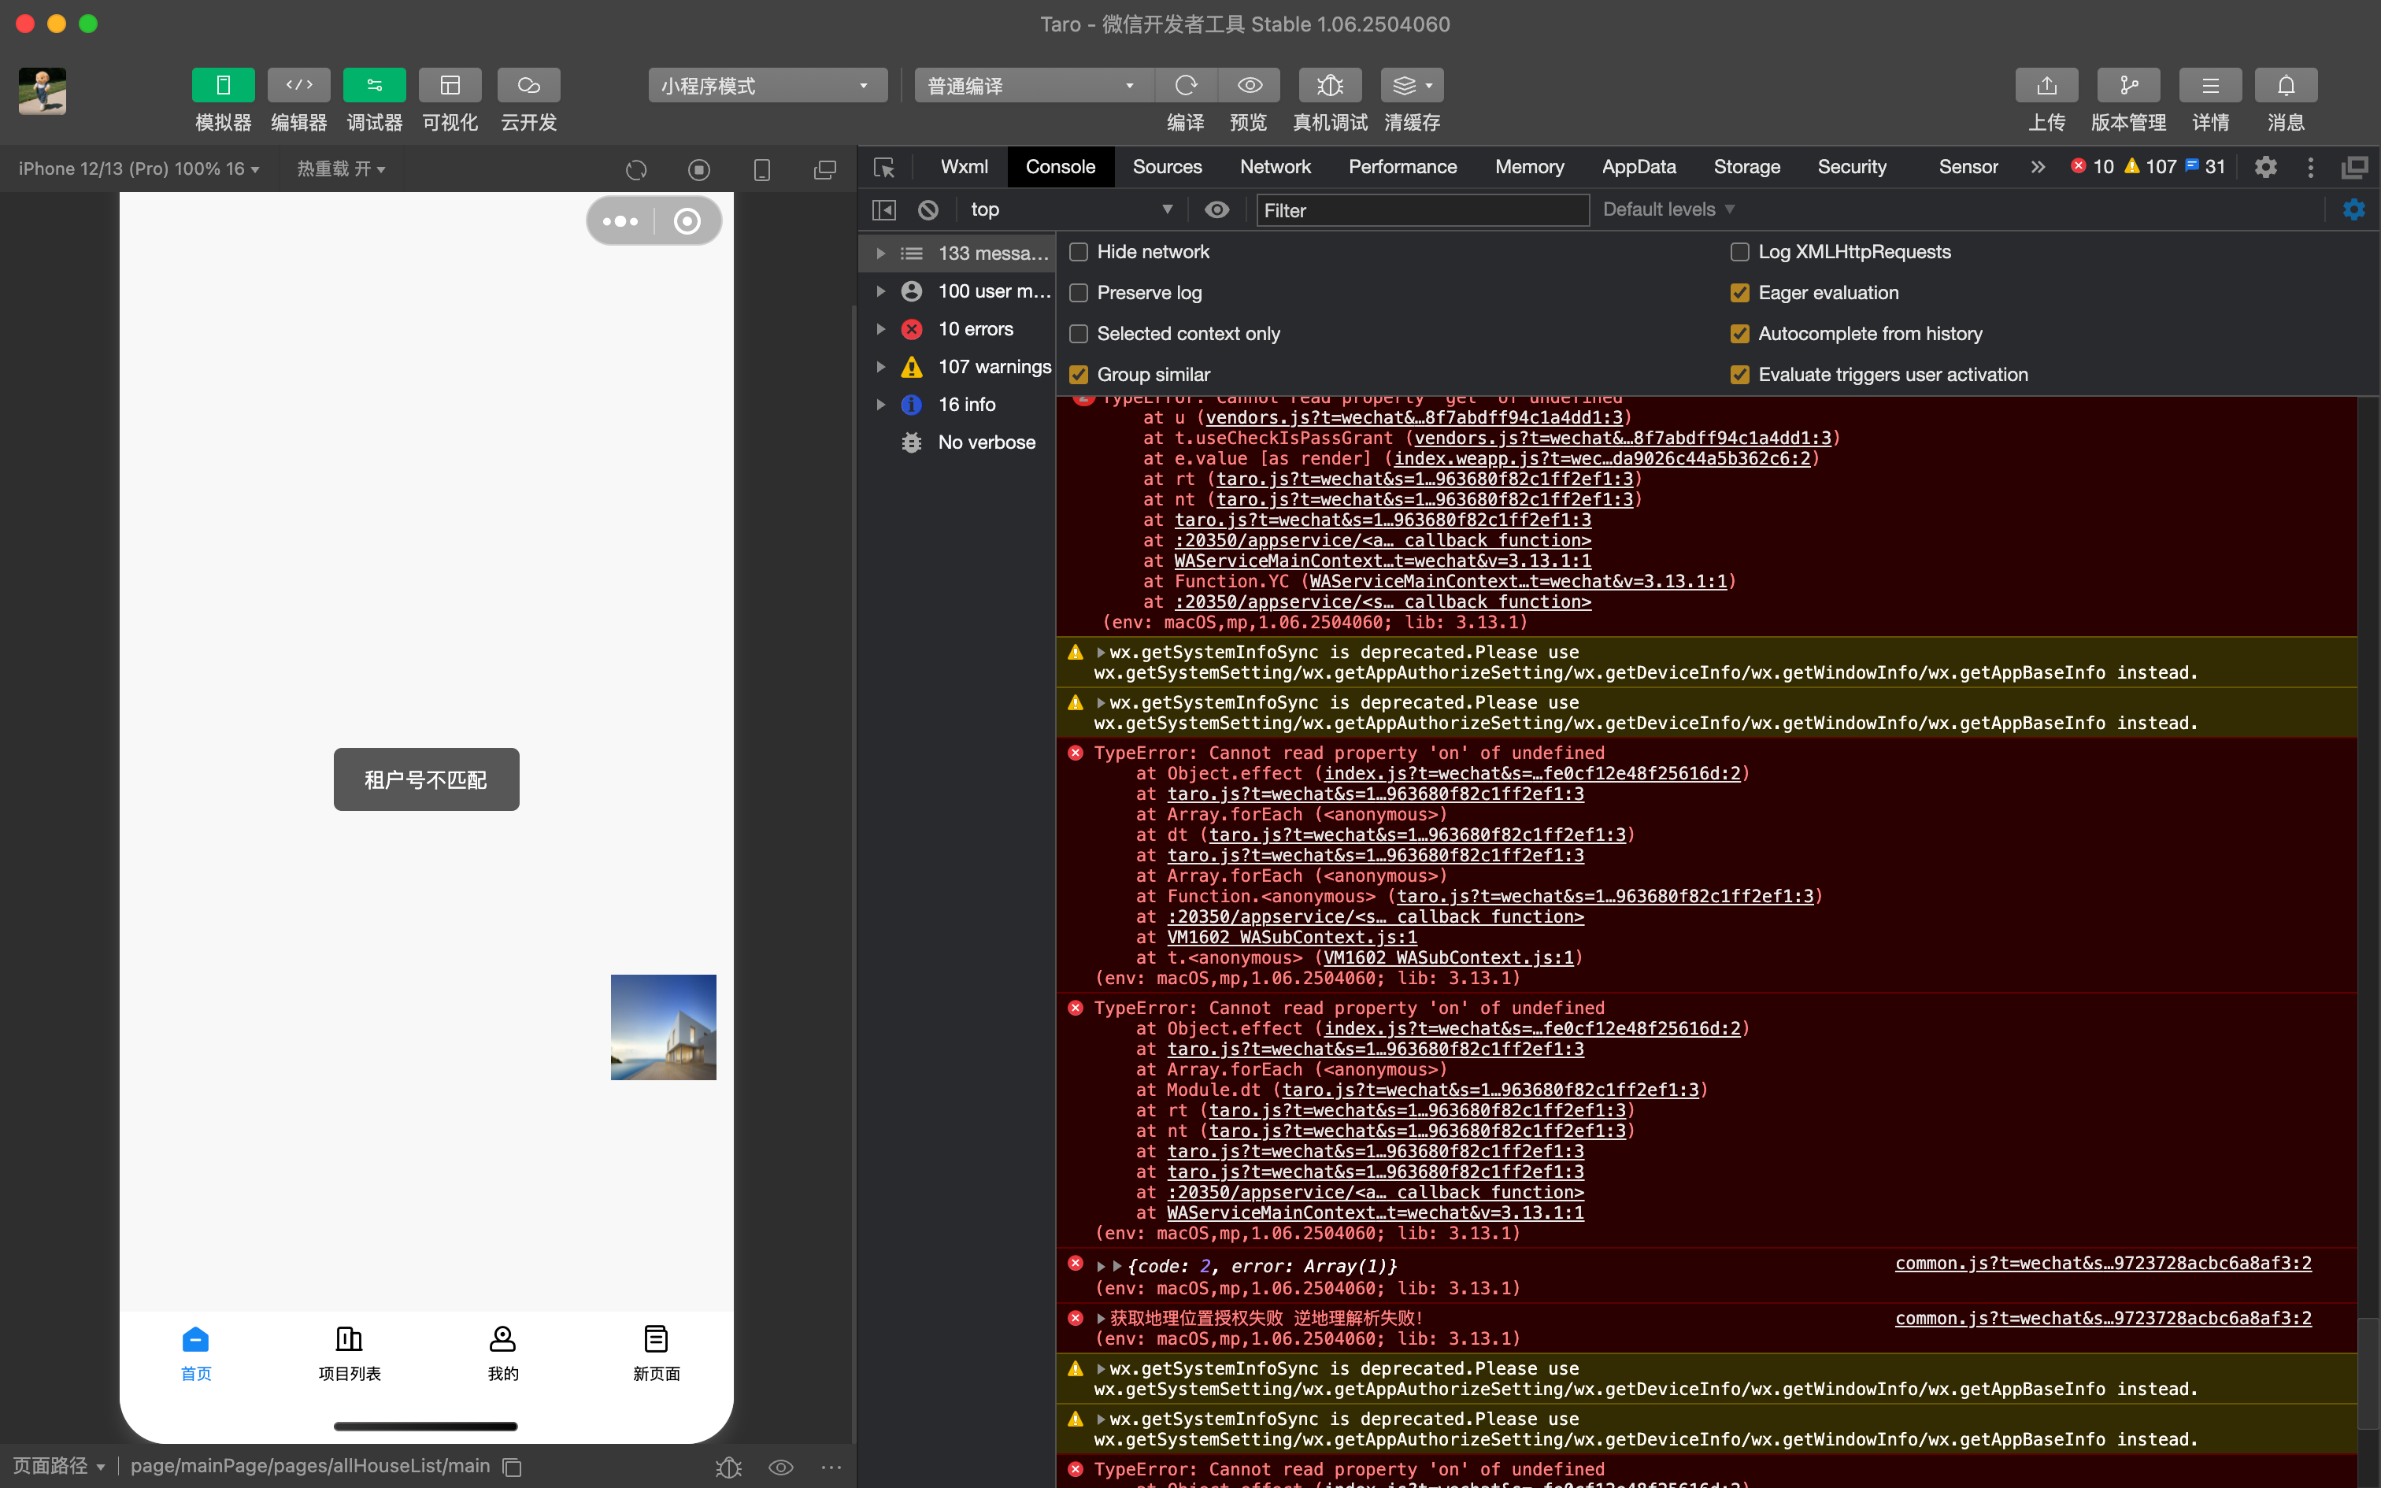This screenshot has width=2381, height=1488.
Task: Switch to the AppData tab
Action: point(1639,167)
